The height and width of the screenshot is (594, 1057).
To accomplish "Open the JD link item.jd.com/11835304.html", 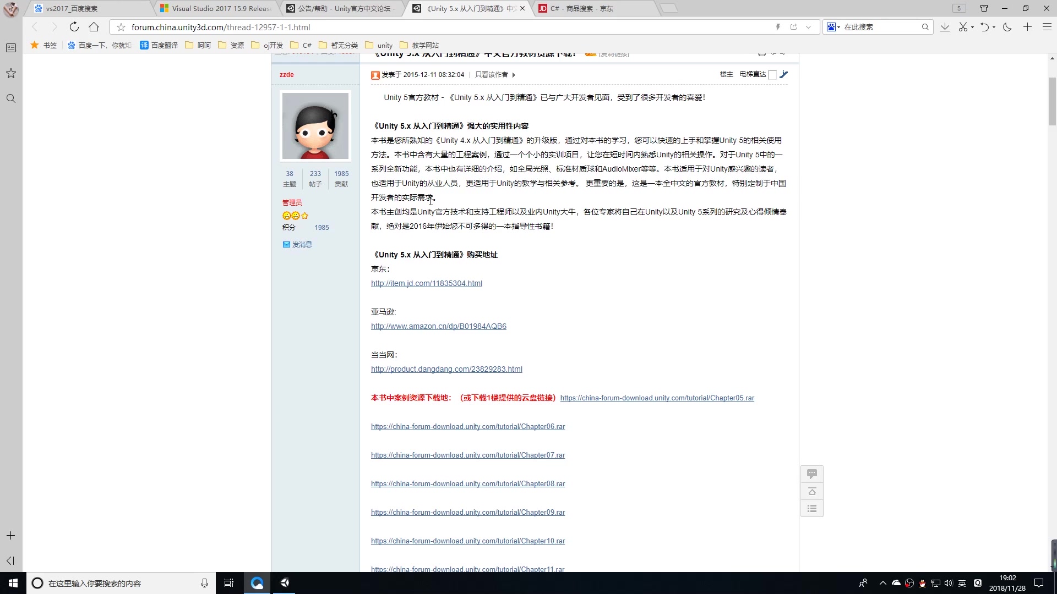I will tap(427, 283).
